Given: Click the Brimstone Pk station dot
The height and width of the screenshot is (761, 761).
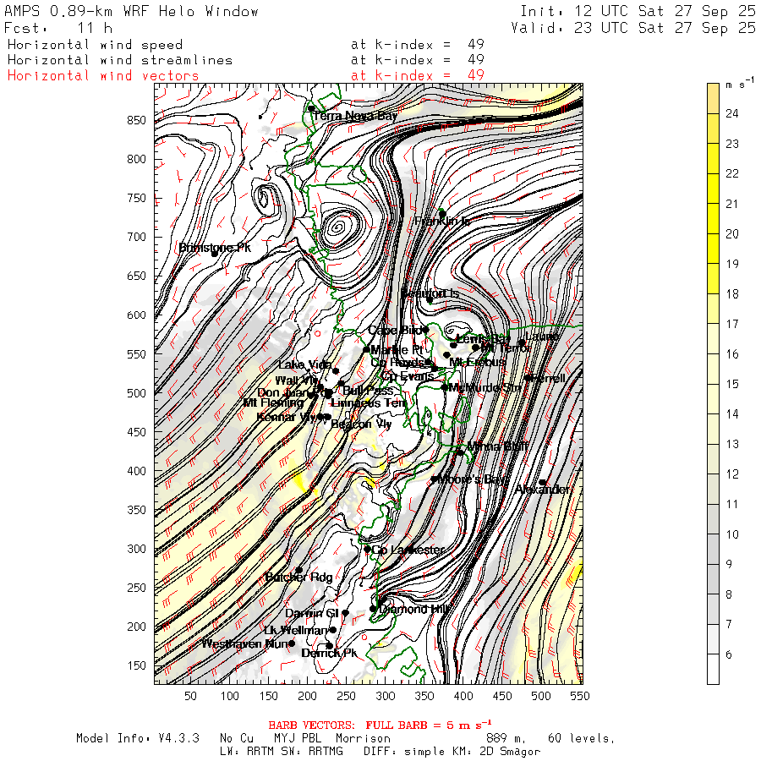Looking at the screenshot, I should (x=215, y=253).
